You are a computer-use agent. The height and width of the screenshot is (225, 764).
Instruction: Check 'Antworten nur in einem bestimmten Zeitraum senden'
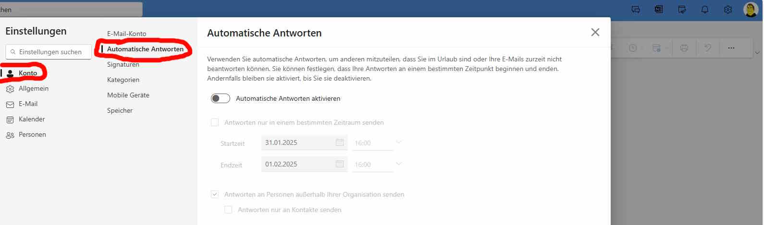(215, 122)
